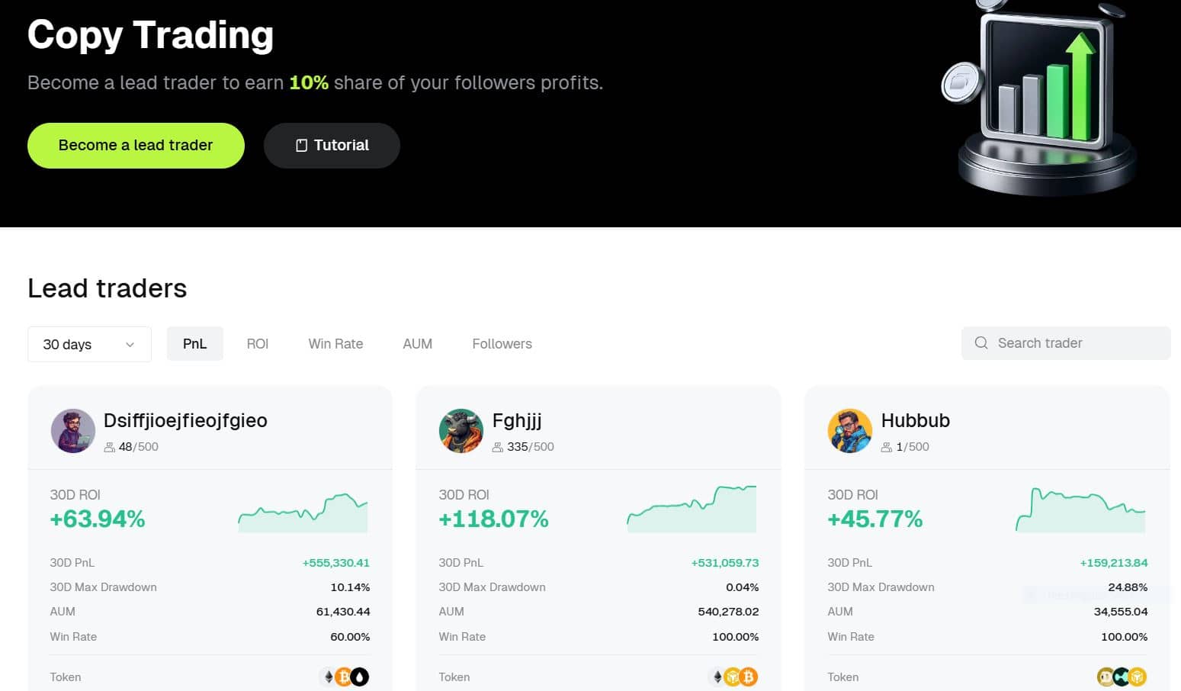Click followers icon under Fghjjj name
Screen dimensions: 1181x691
pyautogui.click(x=498, y=447)
